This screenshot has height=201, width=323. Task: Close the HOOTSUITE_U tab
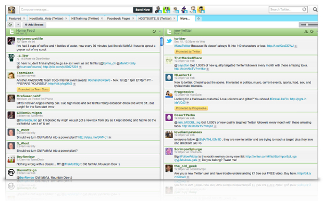[175, 19]
